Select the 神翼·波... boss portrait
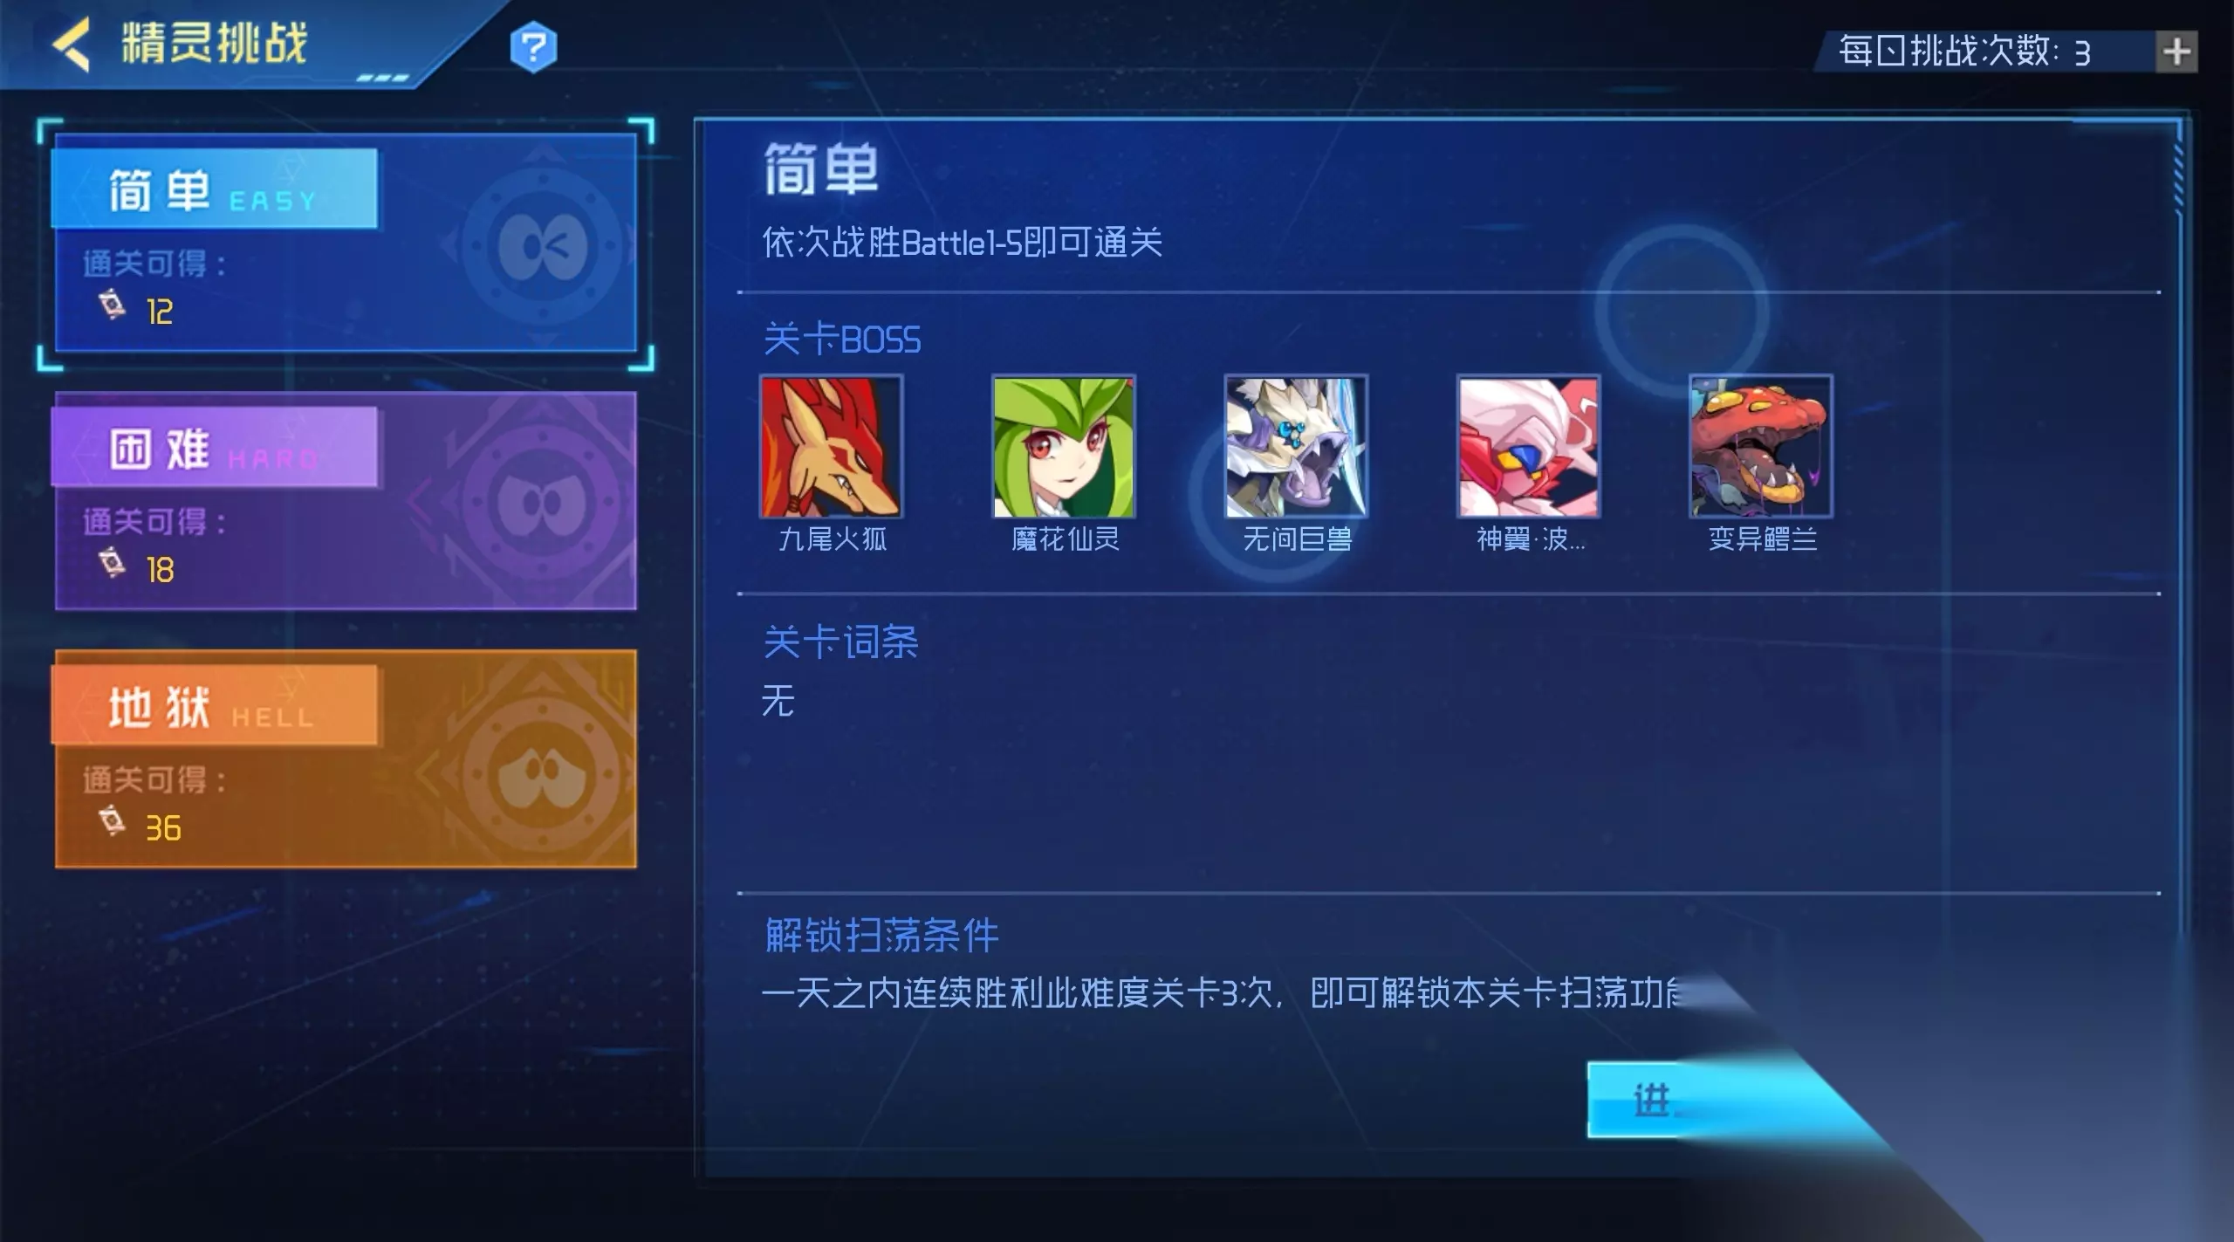This screenshot has width=2234, height=1242. pos(1528,446)
